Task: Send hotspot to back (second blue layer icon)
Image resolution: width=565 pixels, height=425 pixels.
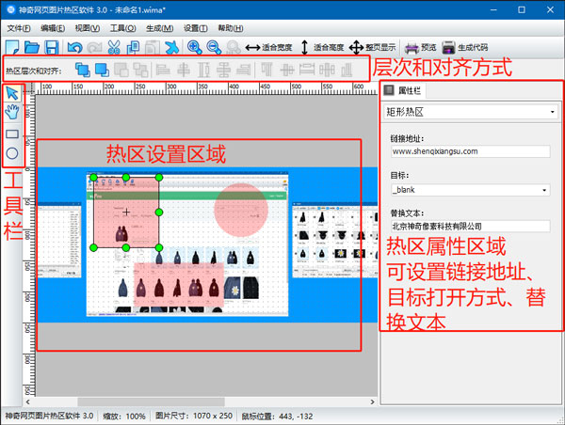Action: (x=102, y=70)
